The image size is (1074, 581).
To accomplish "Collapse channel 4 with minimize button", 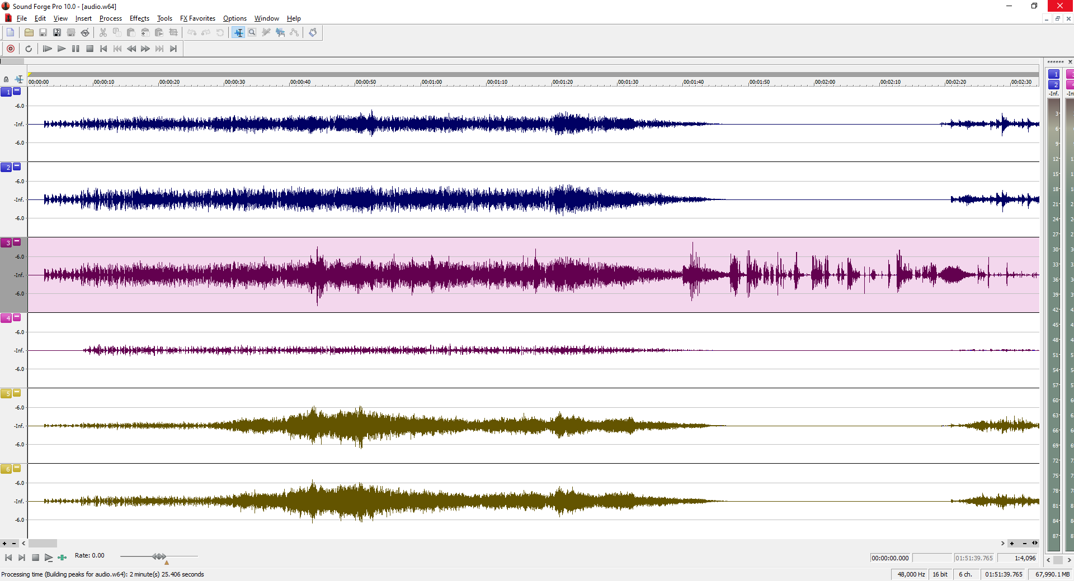I will 17,317.
